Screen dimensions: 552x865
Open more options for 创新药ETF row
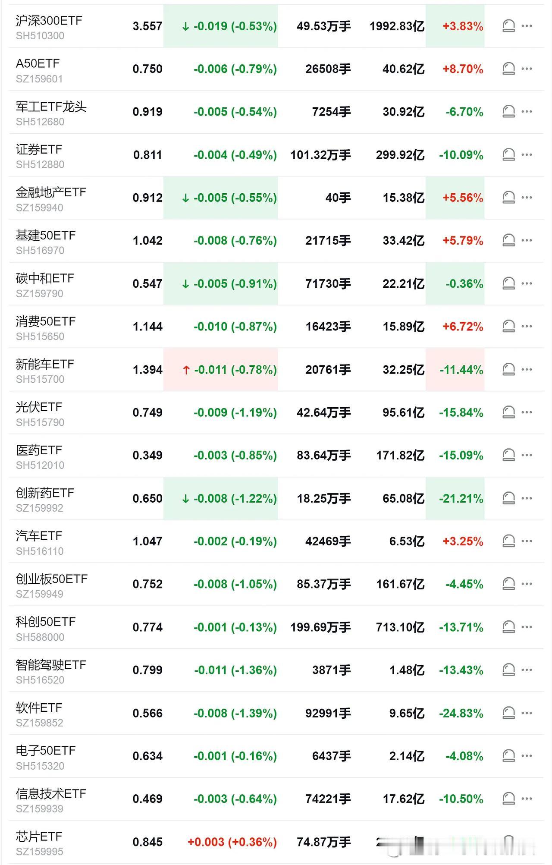pyautogui.click(x=527, y=498)
